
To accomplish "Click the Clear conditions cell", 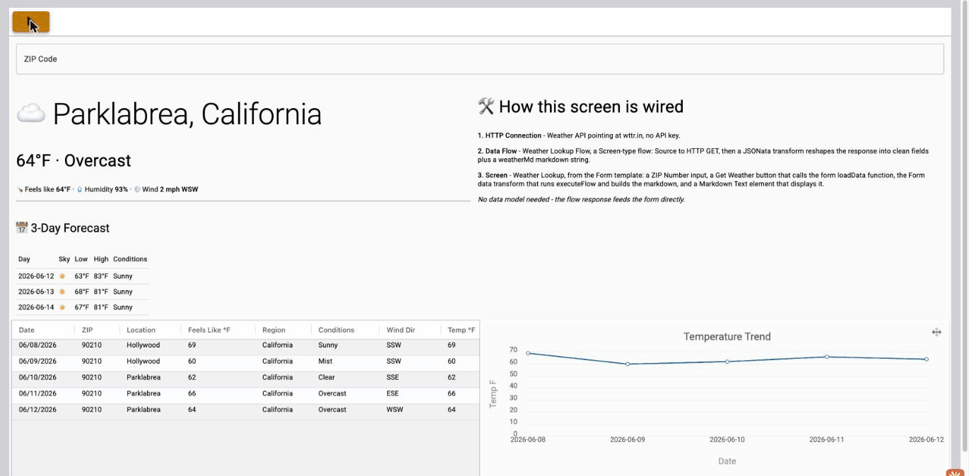I will pos(327,378).
